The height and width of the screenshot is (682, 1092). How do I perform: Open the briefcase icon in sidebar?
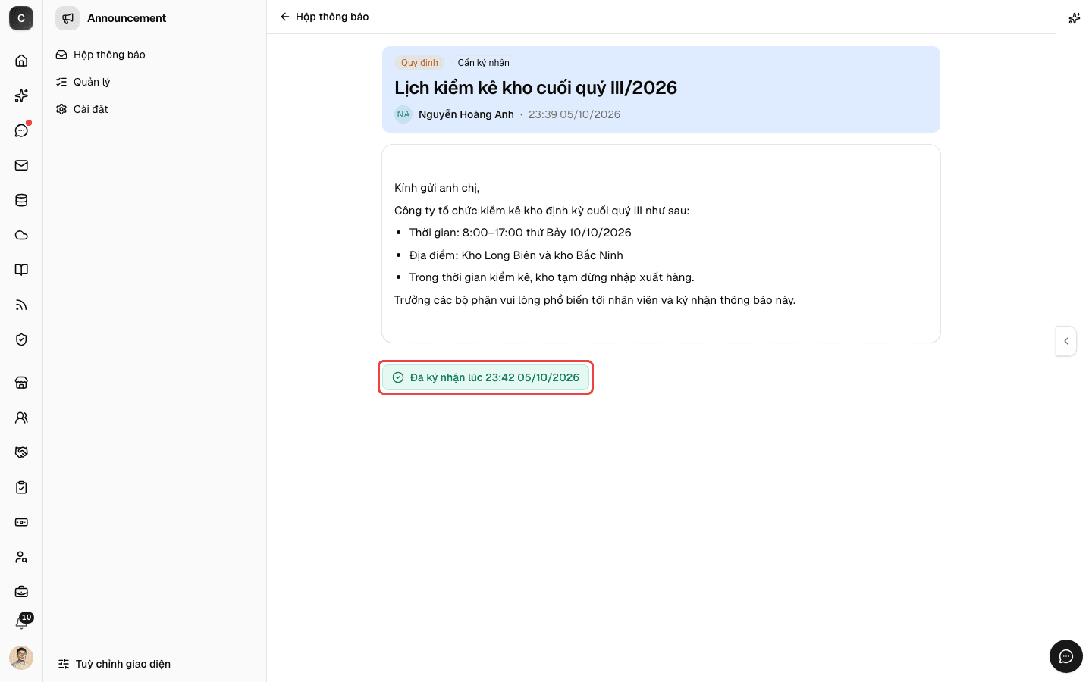[21, 592]
